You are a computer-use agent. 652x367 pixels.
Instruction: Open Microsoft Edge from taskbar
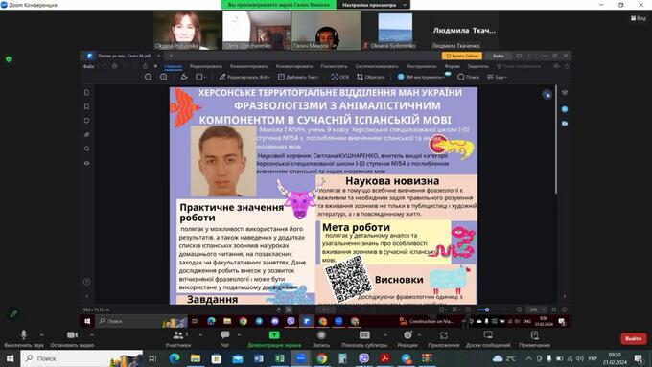tap(175, 358)
